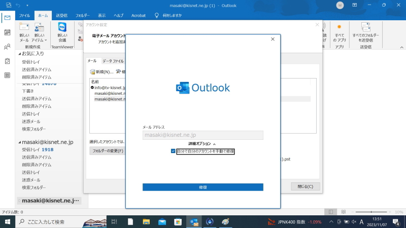
Task: Click Reading view icon in status bar
Action: [344, 212]
